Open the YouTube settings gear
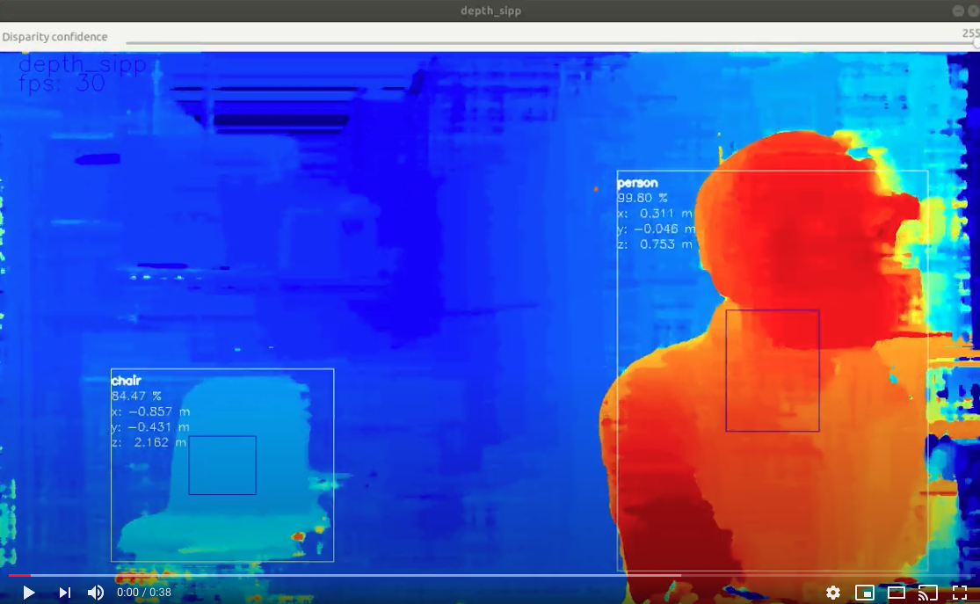 tap(831, 593)
